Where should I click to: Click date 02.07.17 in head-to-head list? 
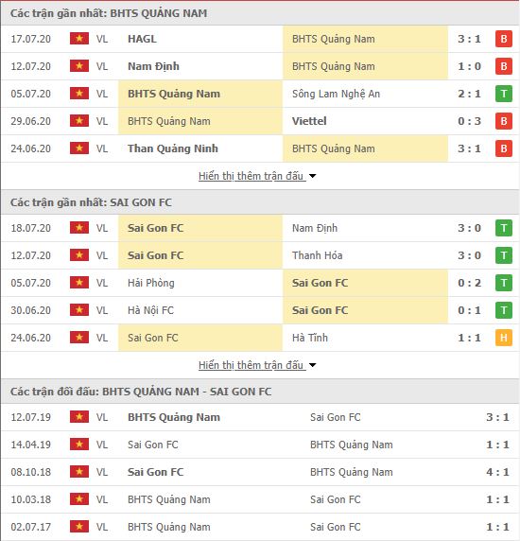pos(30,527)
